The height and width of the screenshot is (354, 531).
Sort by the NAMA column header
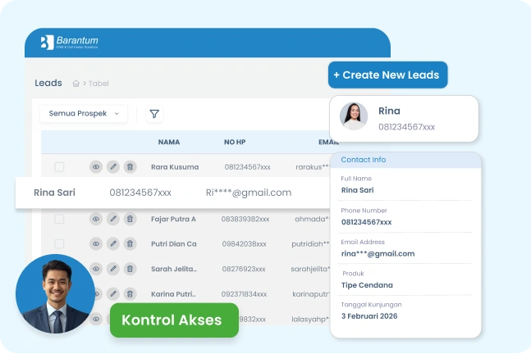(169, 142)
